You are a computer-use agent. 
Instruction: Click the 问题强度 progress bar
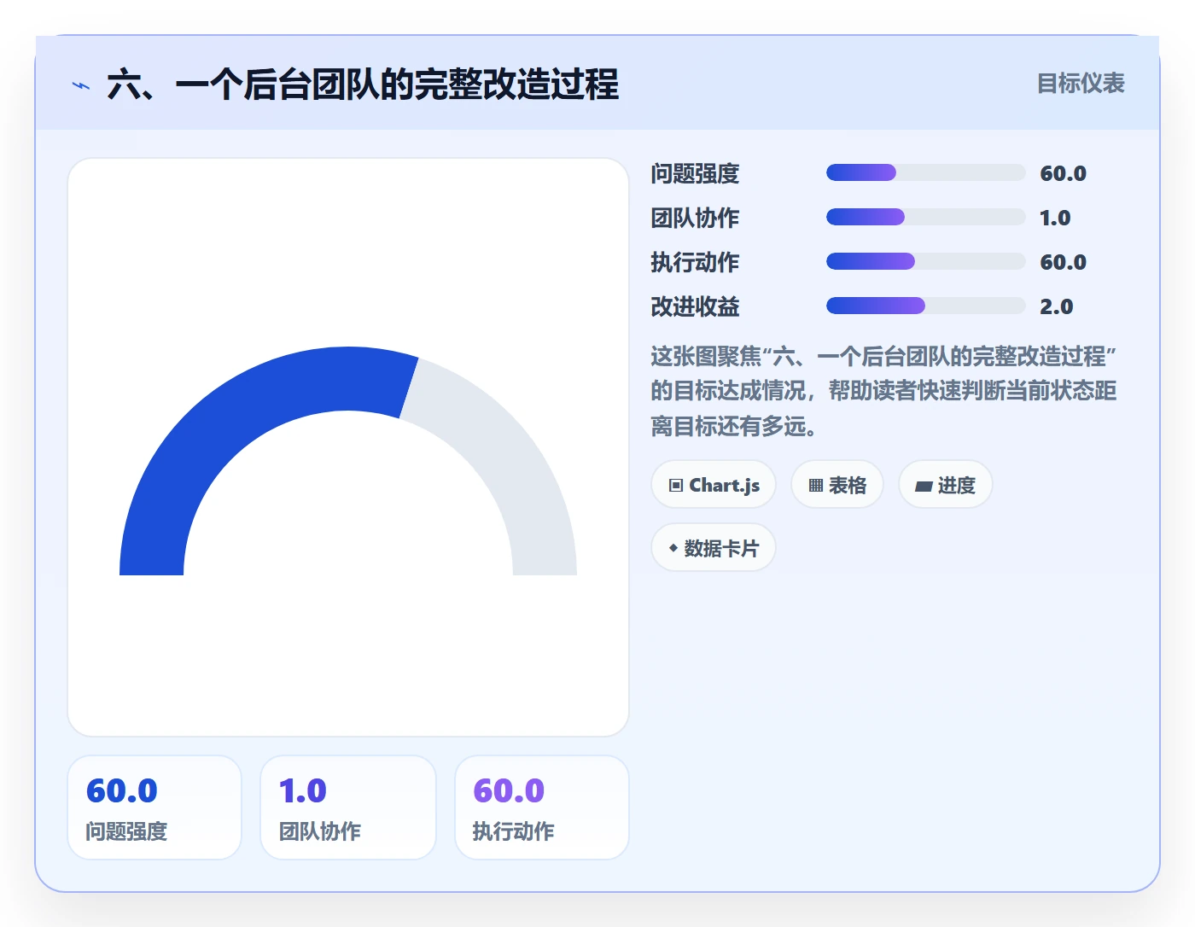pyautogui.click(x=925, y=172)
